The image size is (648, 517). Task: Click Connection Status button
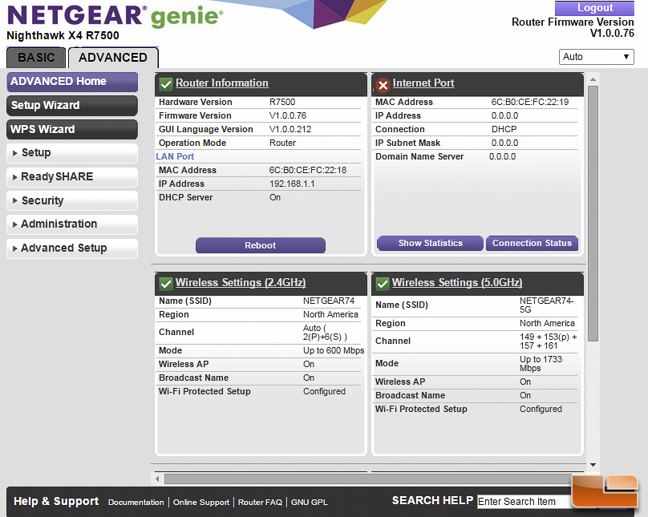[532, 243]
